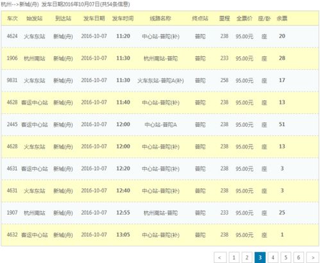Select bus number 1906
Image resolution: width=320 pixels, height=263 pixels.
click(12, 58)
